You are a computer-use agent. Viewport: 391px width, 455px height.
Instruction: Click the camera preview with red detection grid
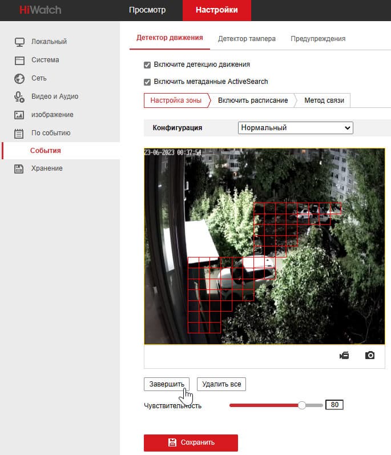tap(264, 247)
